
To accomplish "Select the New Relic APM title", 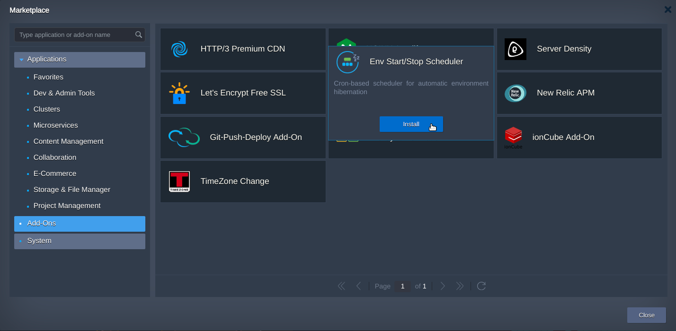I will click(x=566, y=93).
